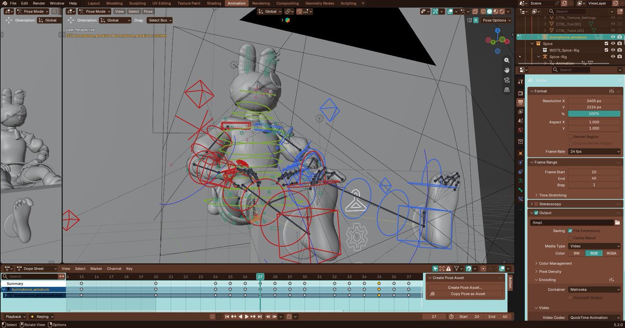Jump to the last frame
Screen dimensions: 625x328
pyautogui.click(x=259, y=317)
